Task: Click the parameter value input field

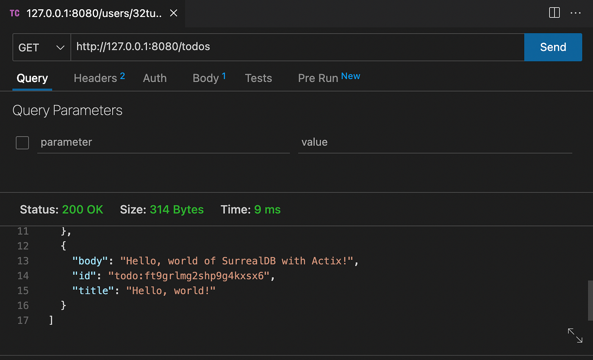Action: point(435,143)
